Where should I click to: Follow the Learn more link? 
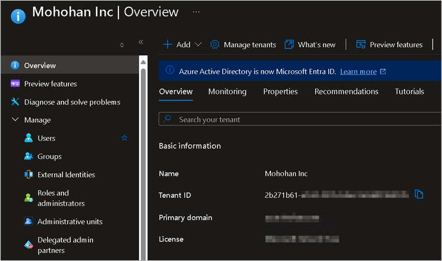click(358, 71)
